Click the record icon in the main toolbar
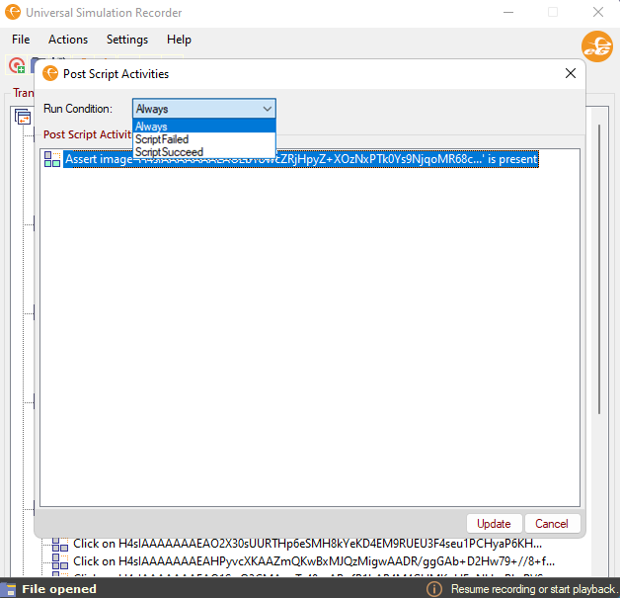Viewport: 620px width, 598px height. click(17, 66)
